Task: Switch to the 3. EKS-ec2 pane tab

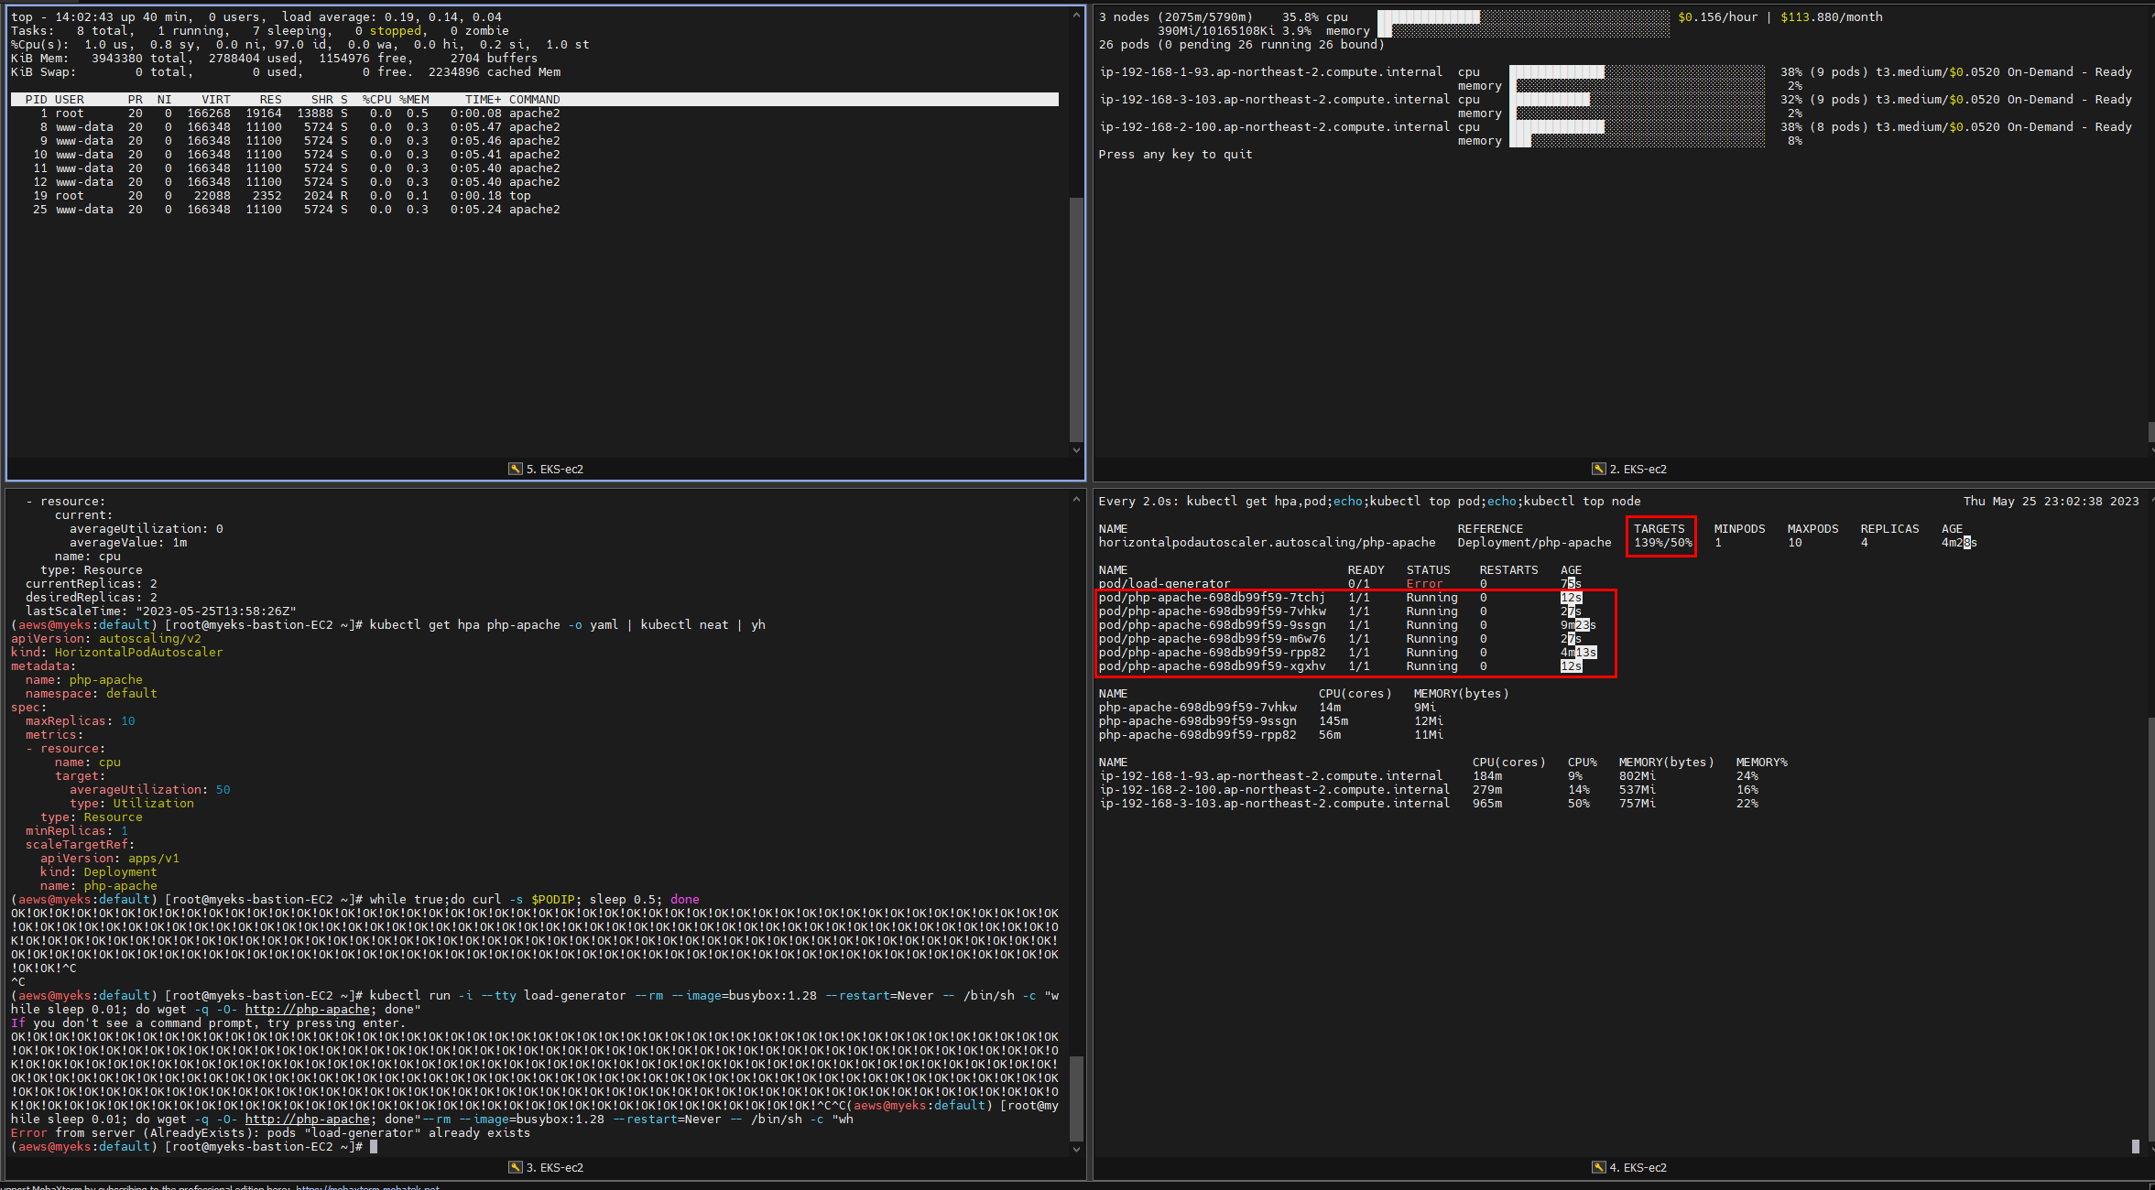Action: pos(554,1167)
